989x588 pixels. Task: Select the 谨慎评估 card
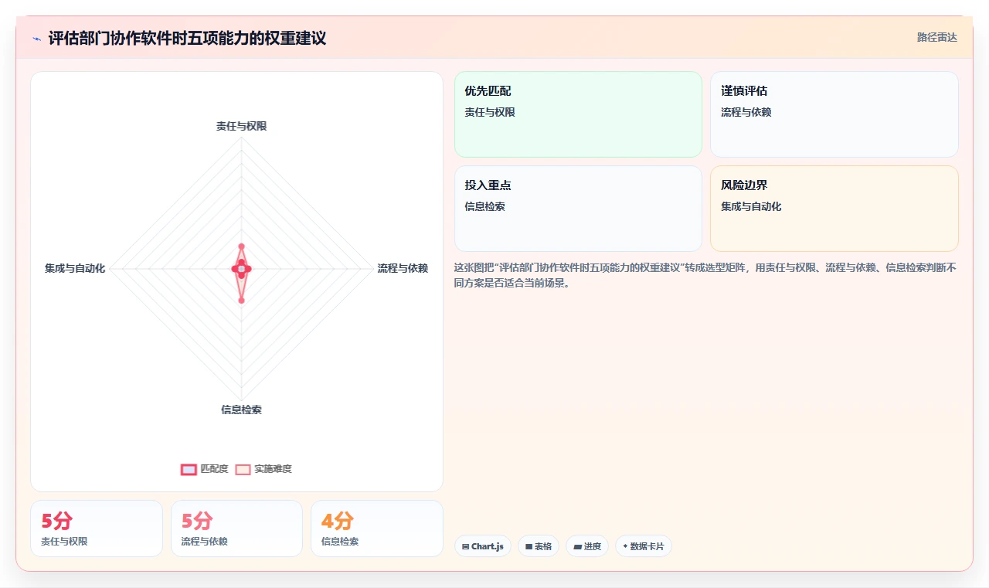click(834, 114)
